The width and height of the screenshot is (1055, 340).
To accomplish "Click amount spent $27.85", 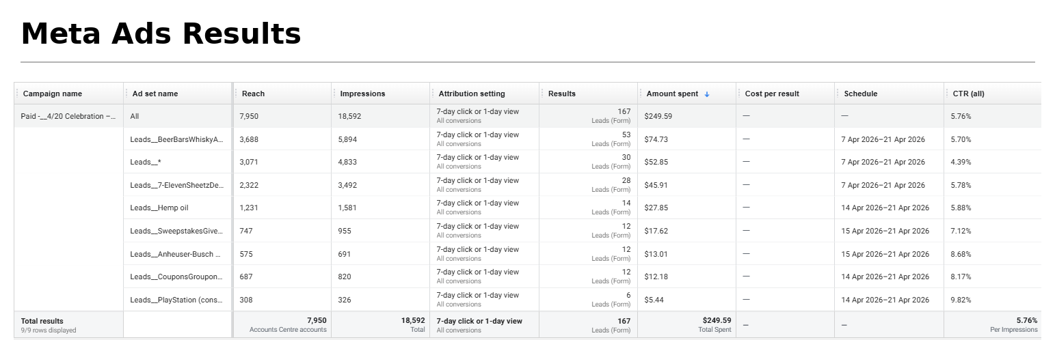I will [x=656, y=208].
